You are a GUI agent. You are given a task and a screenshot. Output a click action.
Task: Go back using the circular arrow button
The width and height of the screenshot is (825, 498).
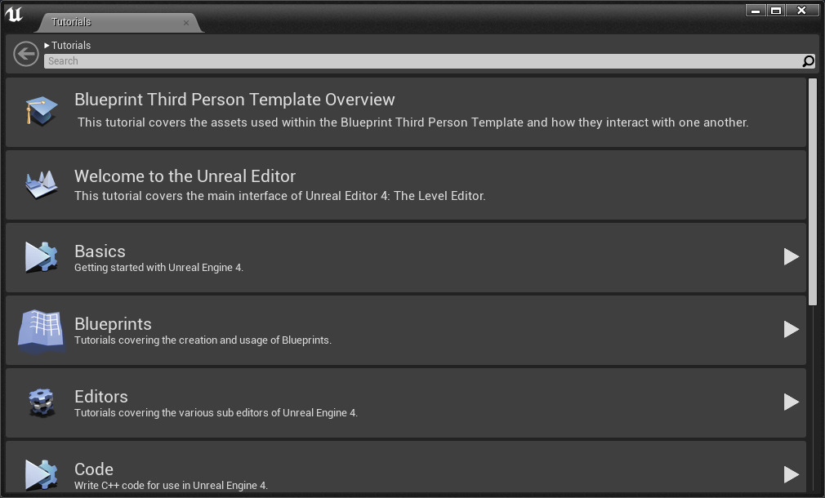coord(26,54)
